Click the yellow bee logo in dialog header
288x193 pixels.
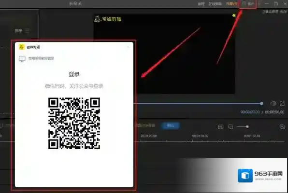22,47
